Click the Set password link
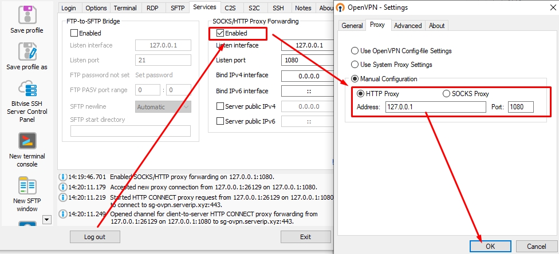 tap(154, 75)
